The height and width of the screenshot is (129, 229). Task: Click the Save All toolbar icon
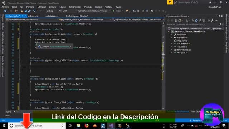[x=29, y=11]
